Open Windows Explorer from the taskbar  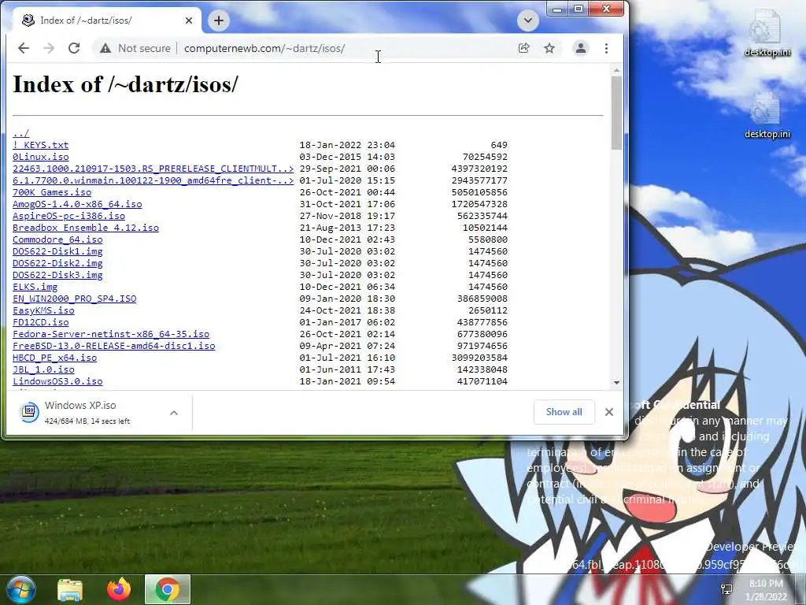pyautogui.click(x=70, y=589)
